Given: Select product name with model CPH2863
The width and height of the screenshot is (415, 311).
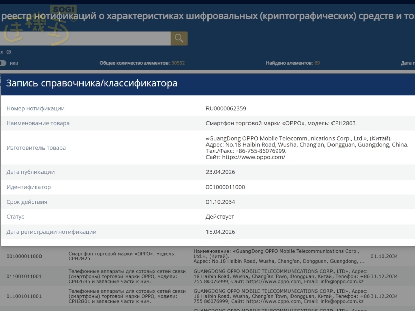Looking at the screenshot, I should (280, 123).
